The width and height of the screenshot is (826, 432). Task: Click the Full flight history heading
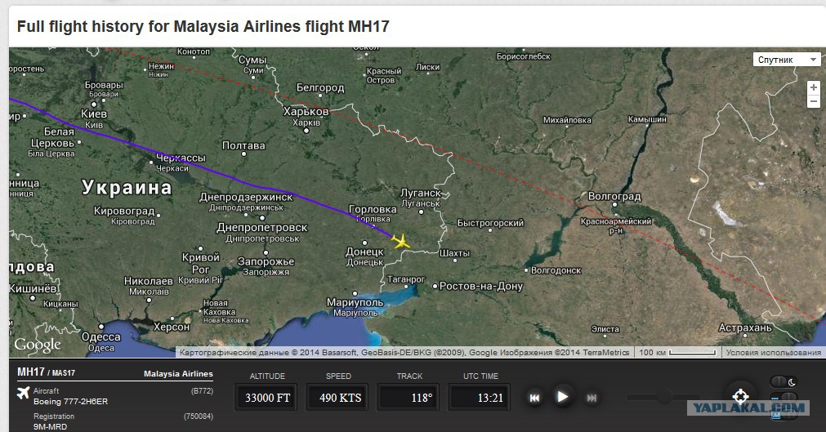pos(203,26)
